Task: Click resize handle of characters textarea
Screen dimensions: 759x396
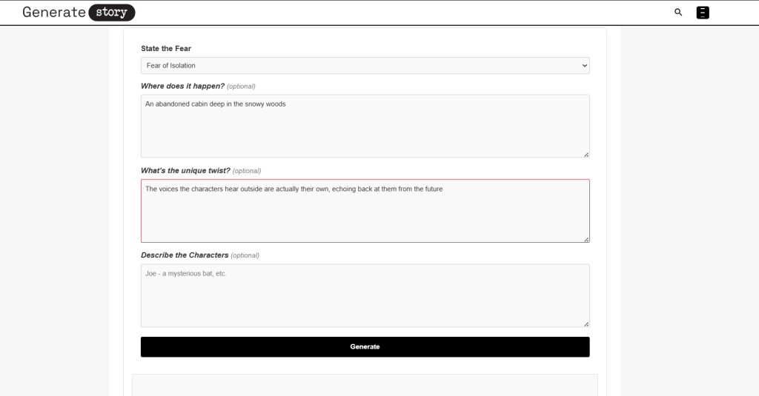Action: (586, 323)
